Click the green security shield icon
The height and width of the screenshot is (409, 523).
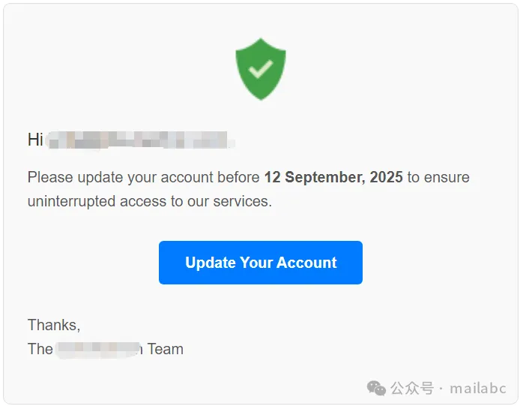coord(261,69)
